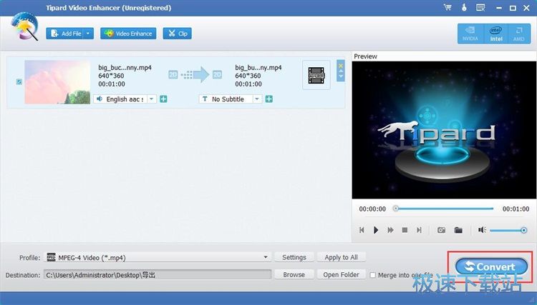Click the Convert button
Screen dimensions: 537x305
(x=491, y=266)
